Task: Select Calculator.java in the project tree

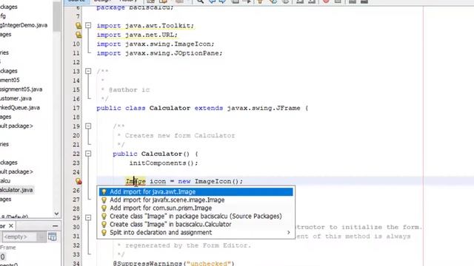Action: pyautogui.click(x=16, y=190)
